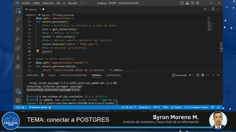The width and height of the screenshot is (236, 132).
Task: Open the Search view in activity bar
Action: click(18, 20)
